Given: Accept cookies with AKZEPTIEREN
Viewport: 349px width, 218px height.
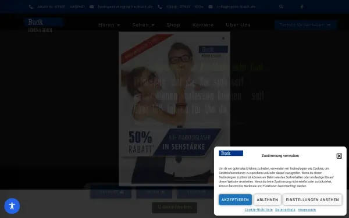Looking at the screenshot, I should pos(235,200).
